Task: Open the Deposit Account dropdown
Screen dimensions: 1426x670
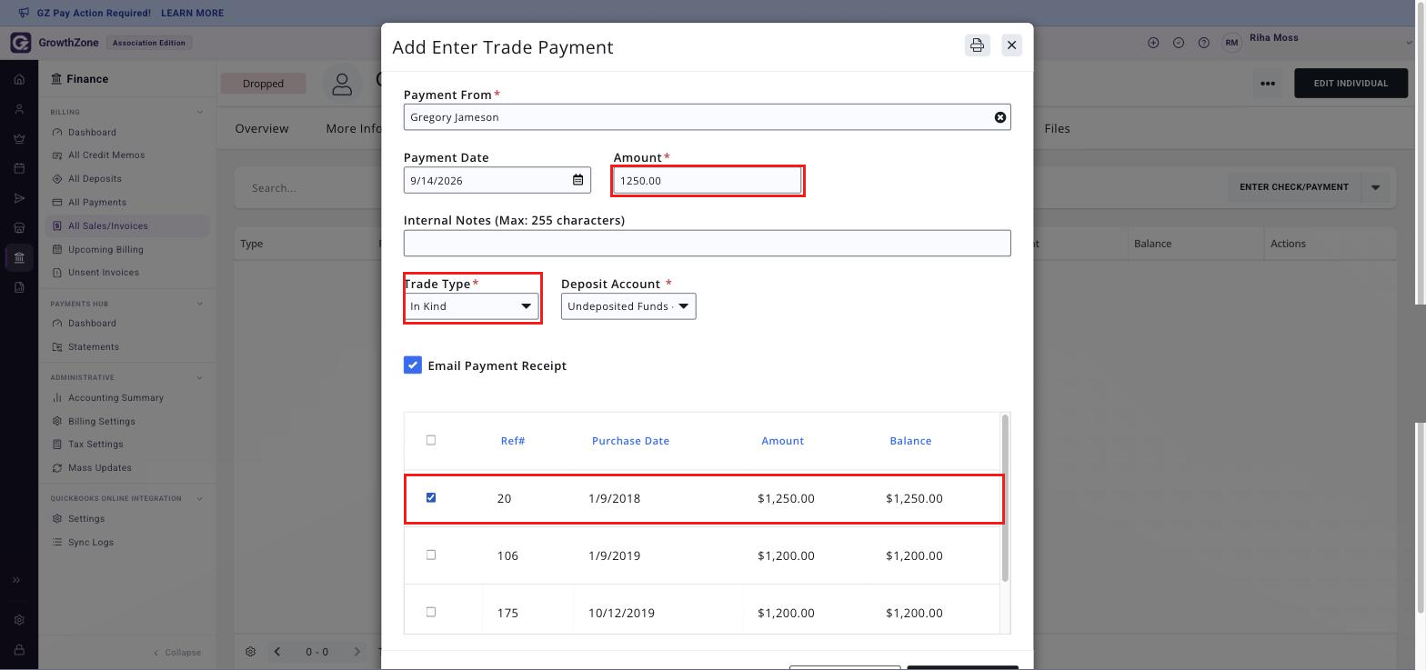Action: click(x=628, y=306)
